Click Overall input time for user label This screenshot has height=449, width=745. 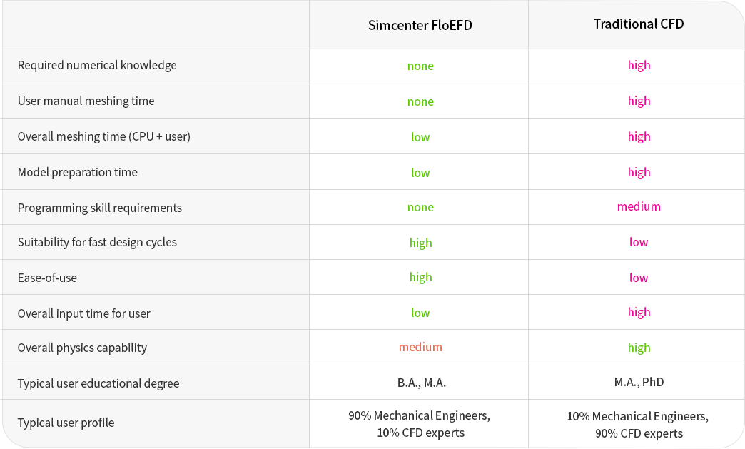tap(84, 313)
